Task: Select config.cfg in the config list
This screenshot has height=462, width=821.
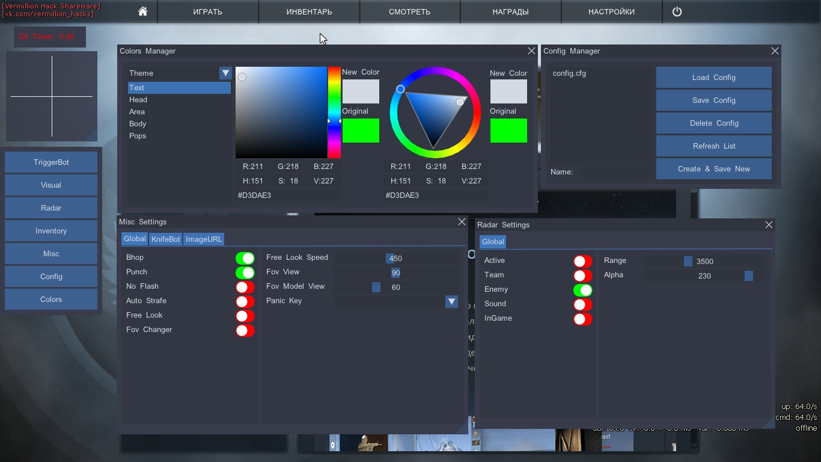Action: click(569, 73)
